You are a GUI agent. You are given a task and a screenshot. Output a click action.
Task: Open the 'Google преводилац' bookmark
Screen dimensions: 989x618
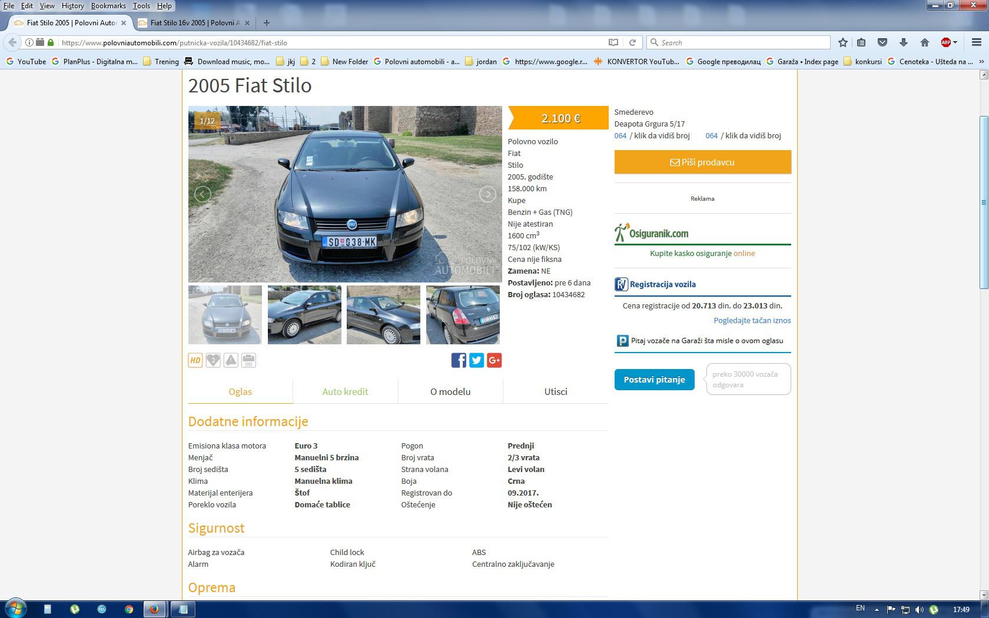pos(723,61)
